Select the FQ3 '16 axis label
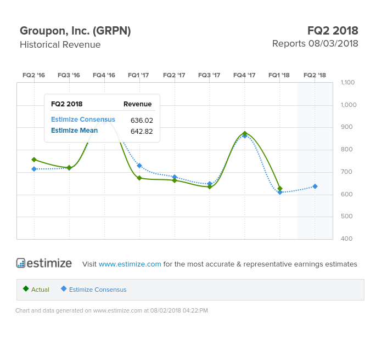Screen dimensions: 376x340 coord(69,75)
